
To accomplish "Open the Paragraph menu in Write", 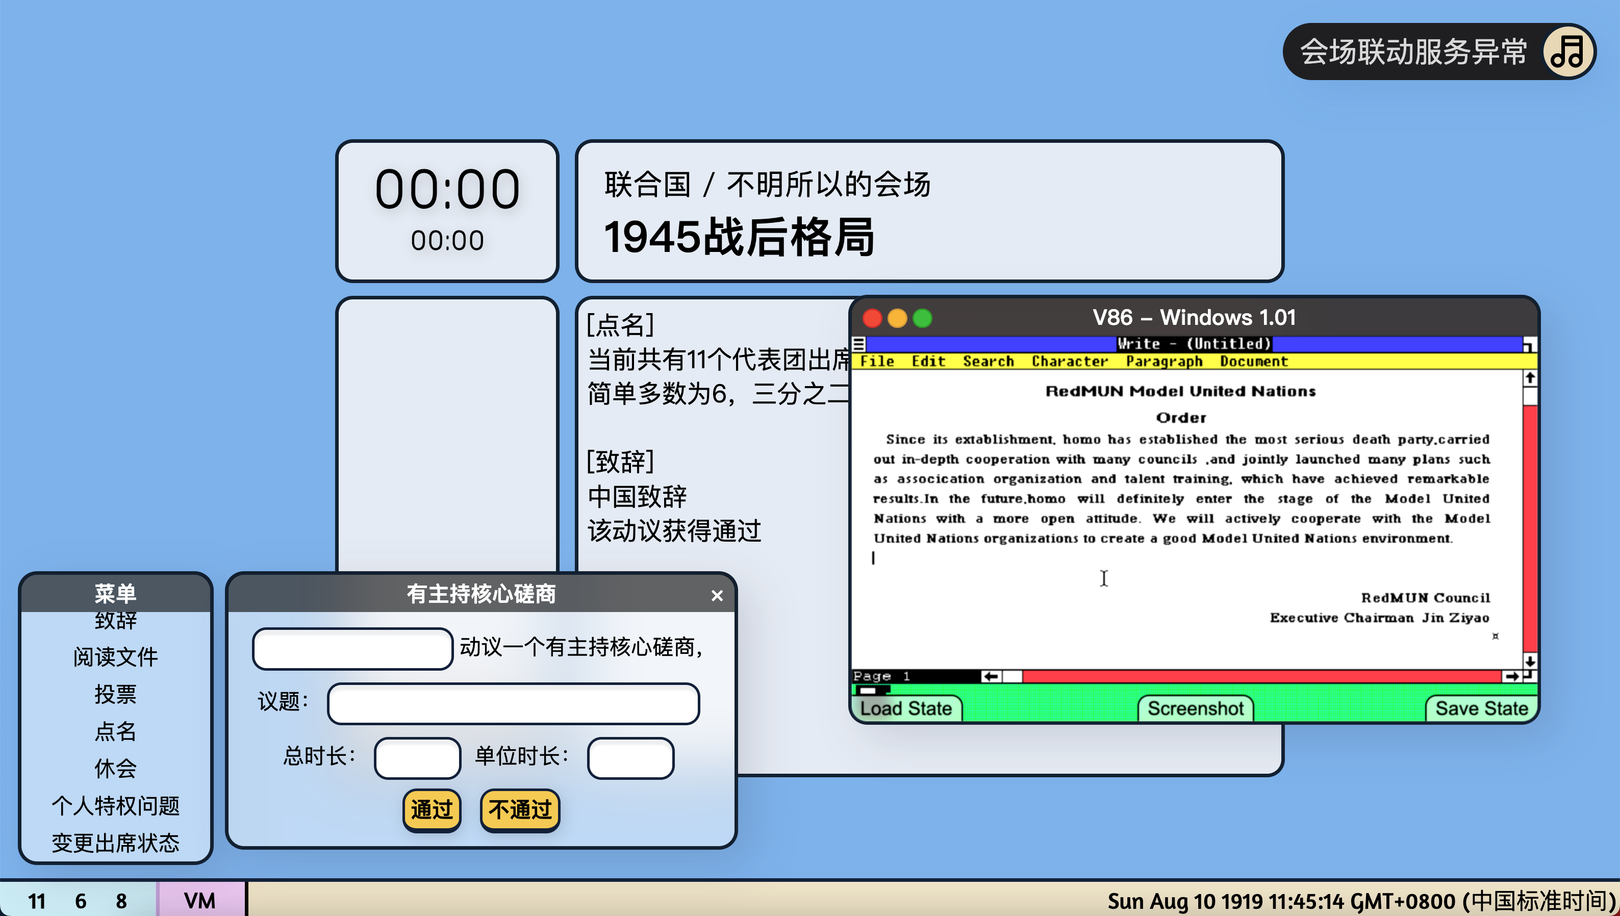I will click(1164, 362).
